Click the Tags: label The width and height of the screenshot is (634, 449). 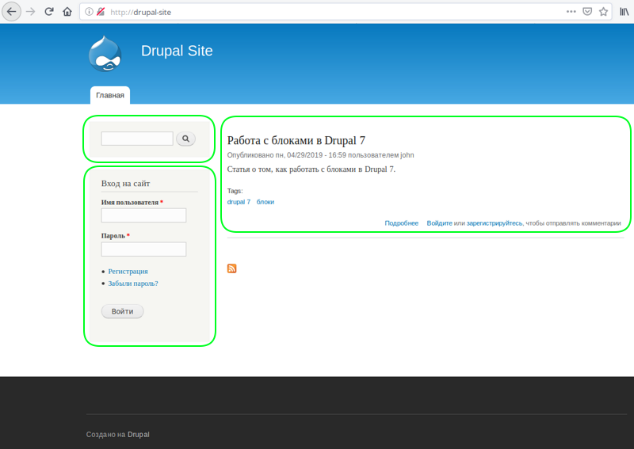tap(235, 191)
